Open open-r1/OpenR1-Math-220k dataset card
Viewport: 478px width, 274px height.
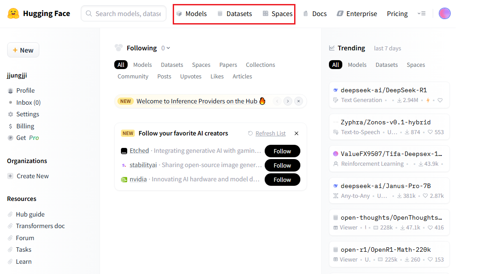389,254
